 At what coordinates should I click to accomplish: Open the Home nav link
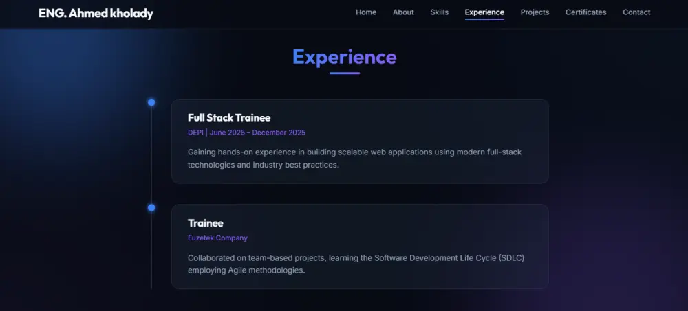[366, 12]
